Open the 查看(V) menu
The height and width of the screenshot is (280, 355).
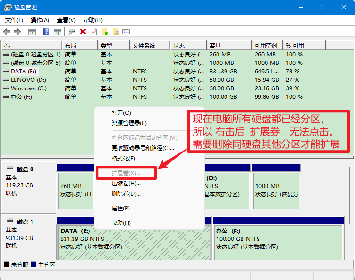click(x=66, y=20)
